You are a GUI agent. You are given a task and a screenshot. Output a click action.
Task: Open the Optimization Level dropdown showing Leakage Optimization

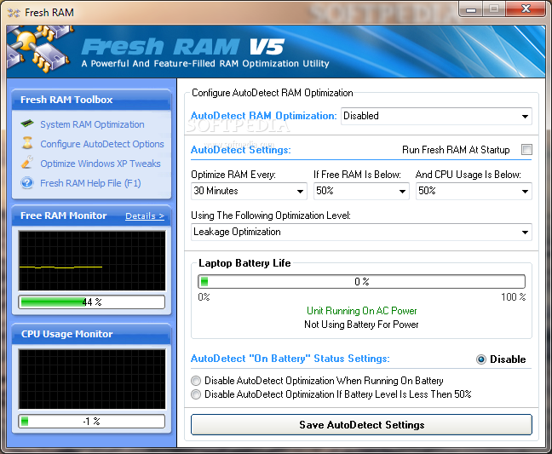click(361, 232)
